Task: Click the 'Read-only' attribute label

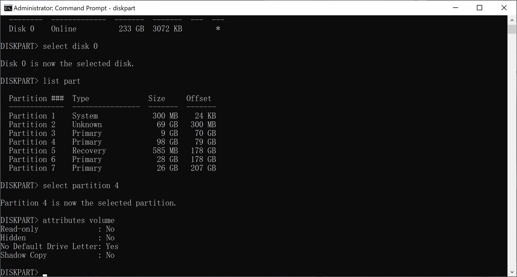Action: (x=20, y=229)
